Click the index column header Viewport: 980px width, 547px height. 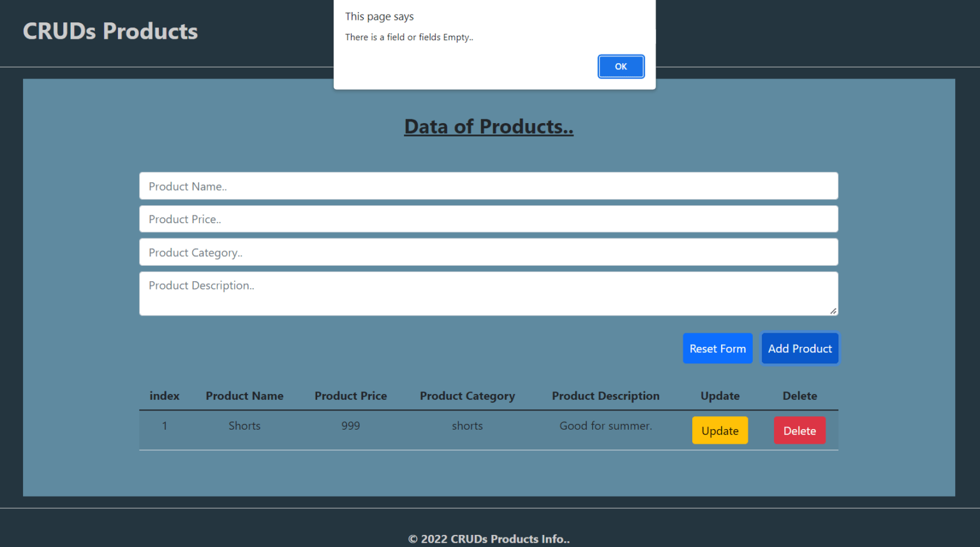click(164, 396)
